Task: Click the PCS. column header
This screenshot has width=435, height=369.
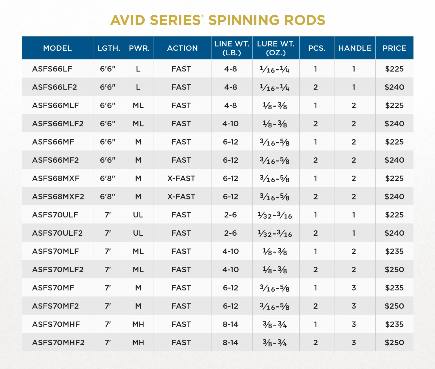Action: pyautogui.click(x=317, y=48)
